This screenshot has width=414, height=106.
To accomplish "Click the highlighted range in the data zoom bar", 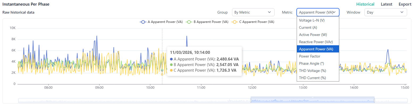I will [313, 100].
